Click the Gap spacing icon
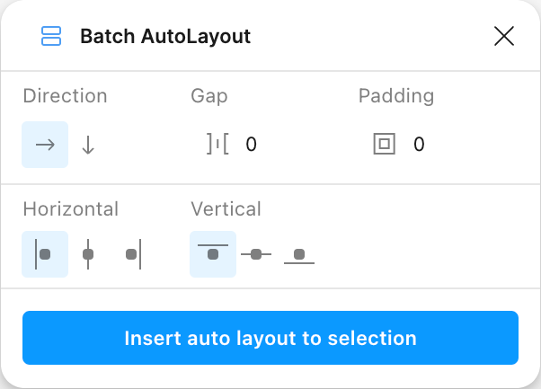The image size is (541, 389). (x=217, y=144)
